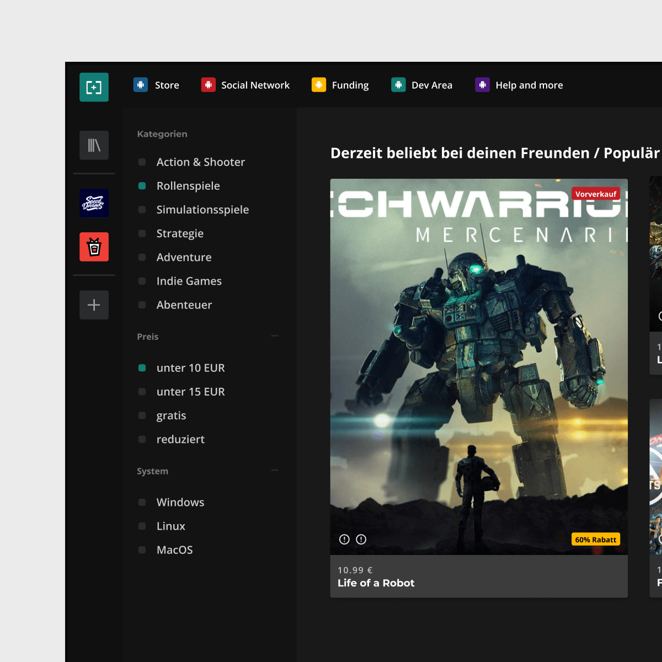The width and height of the screenshot is (662, 662).
Task: Collapse the Preis filter section
Action: pos(275,336)
